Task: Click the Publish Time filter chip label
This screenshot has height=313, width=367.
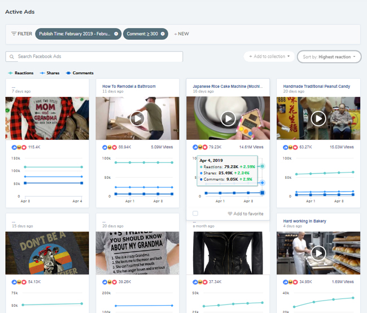Action: [x=75, y=34]
